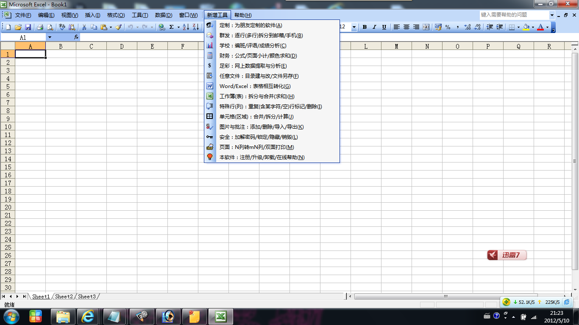
Task: Open the Name Box dropdown arrow
Action: click(50, 37)
